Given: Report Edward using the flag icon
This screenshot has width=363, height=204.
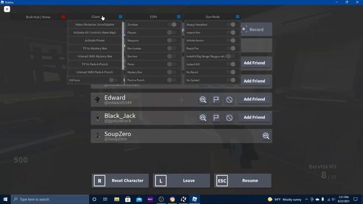Looking at the screenshot, I should coord(216,100).
